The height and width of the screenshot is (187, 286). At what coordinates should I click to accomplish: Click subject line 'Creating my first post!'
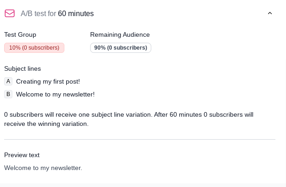pos(48,81)
